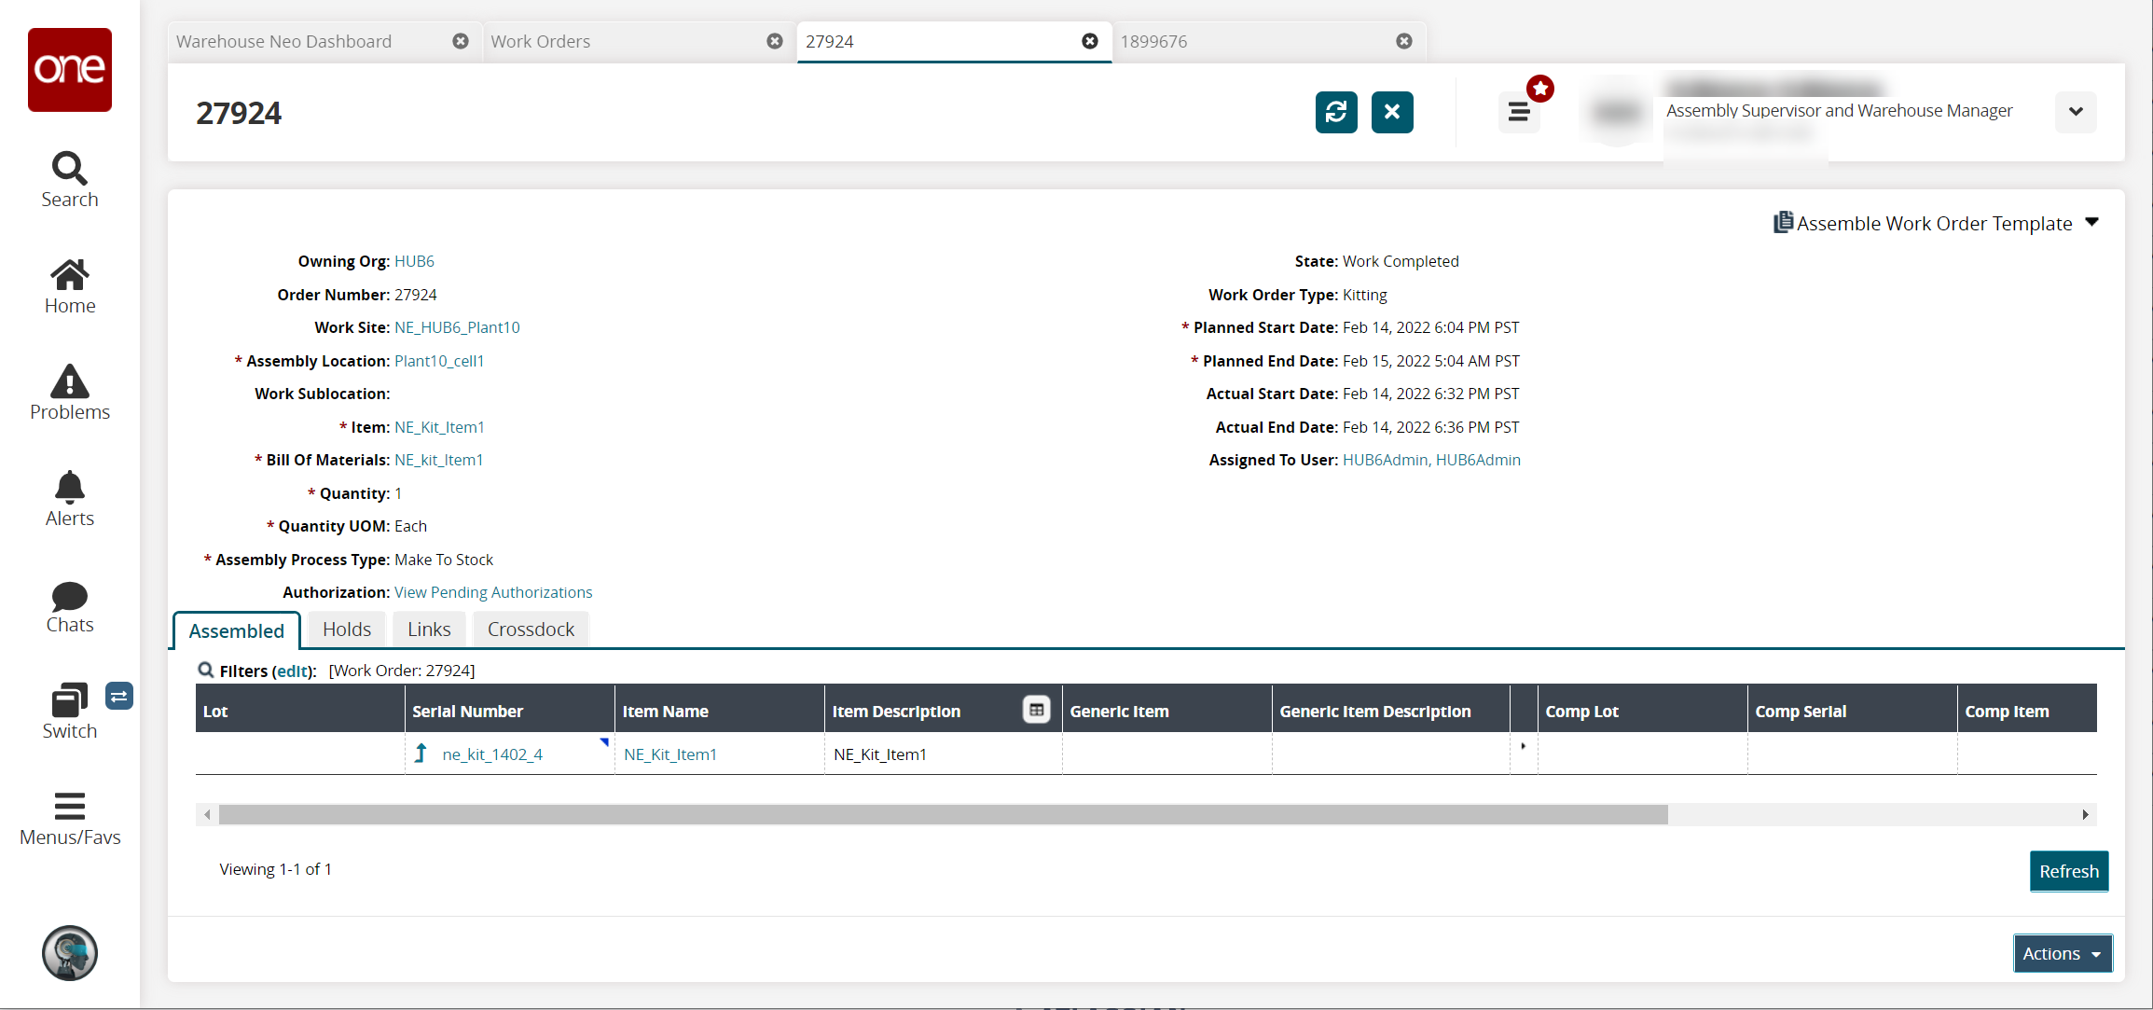This screenshot has height=1010, width=2153.
Task: Click the refresh icon next to 27924 title
Action: (1335, 112)
